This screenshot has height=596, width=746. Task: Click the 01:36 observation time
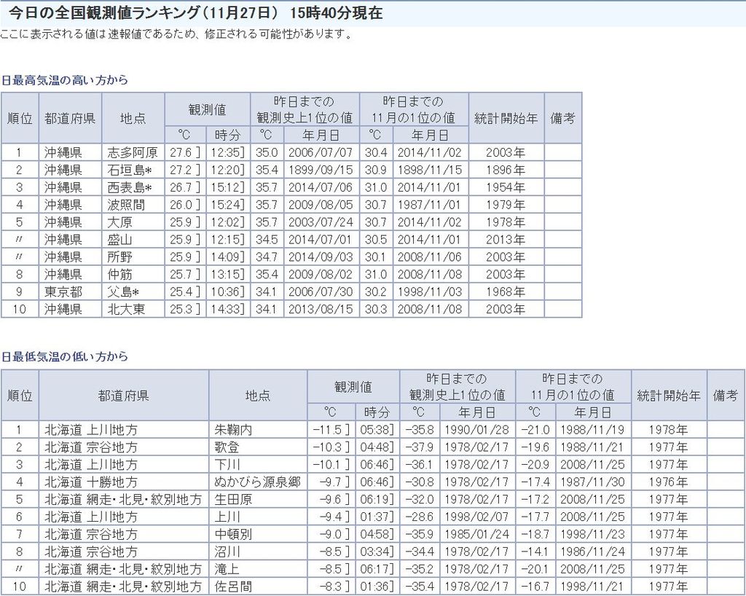[377, 587]
